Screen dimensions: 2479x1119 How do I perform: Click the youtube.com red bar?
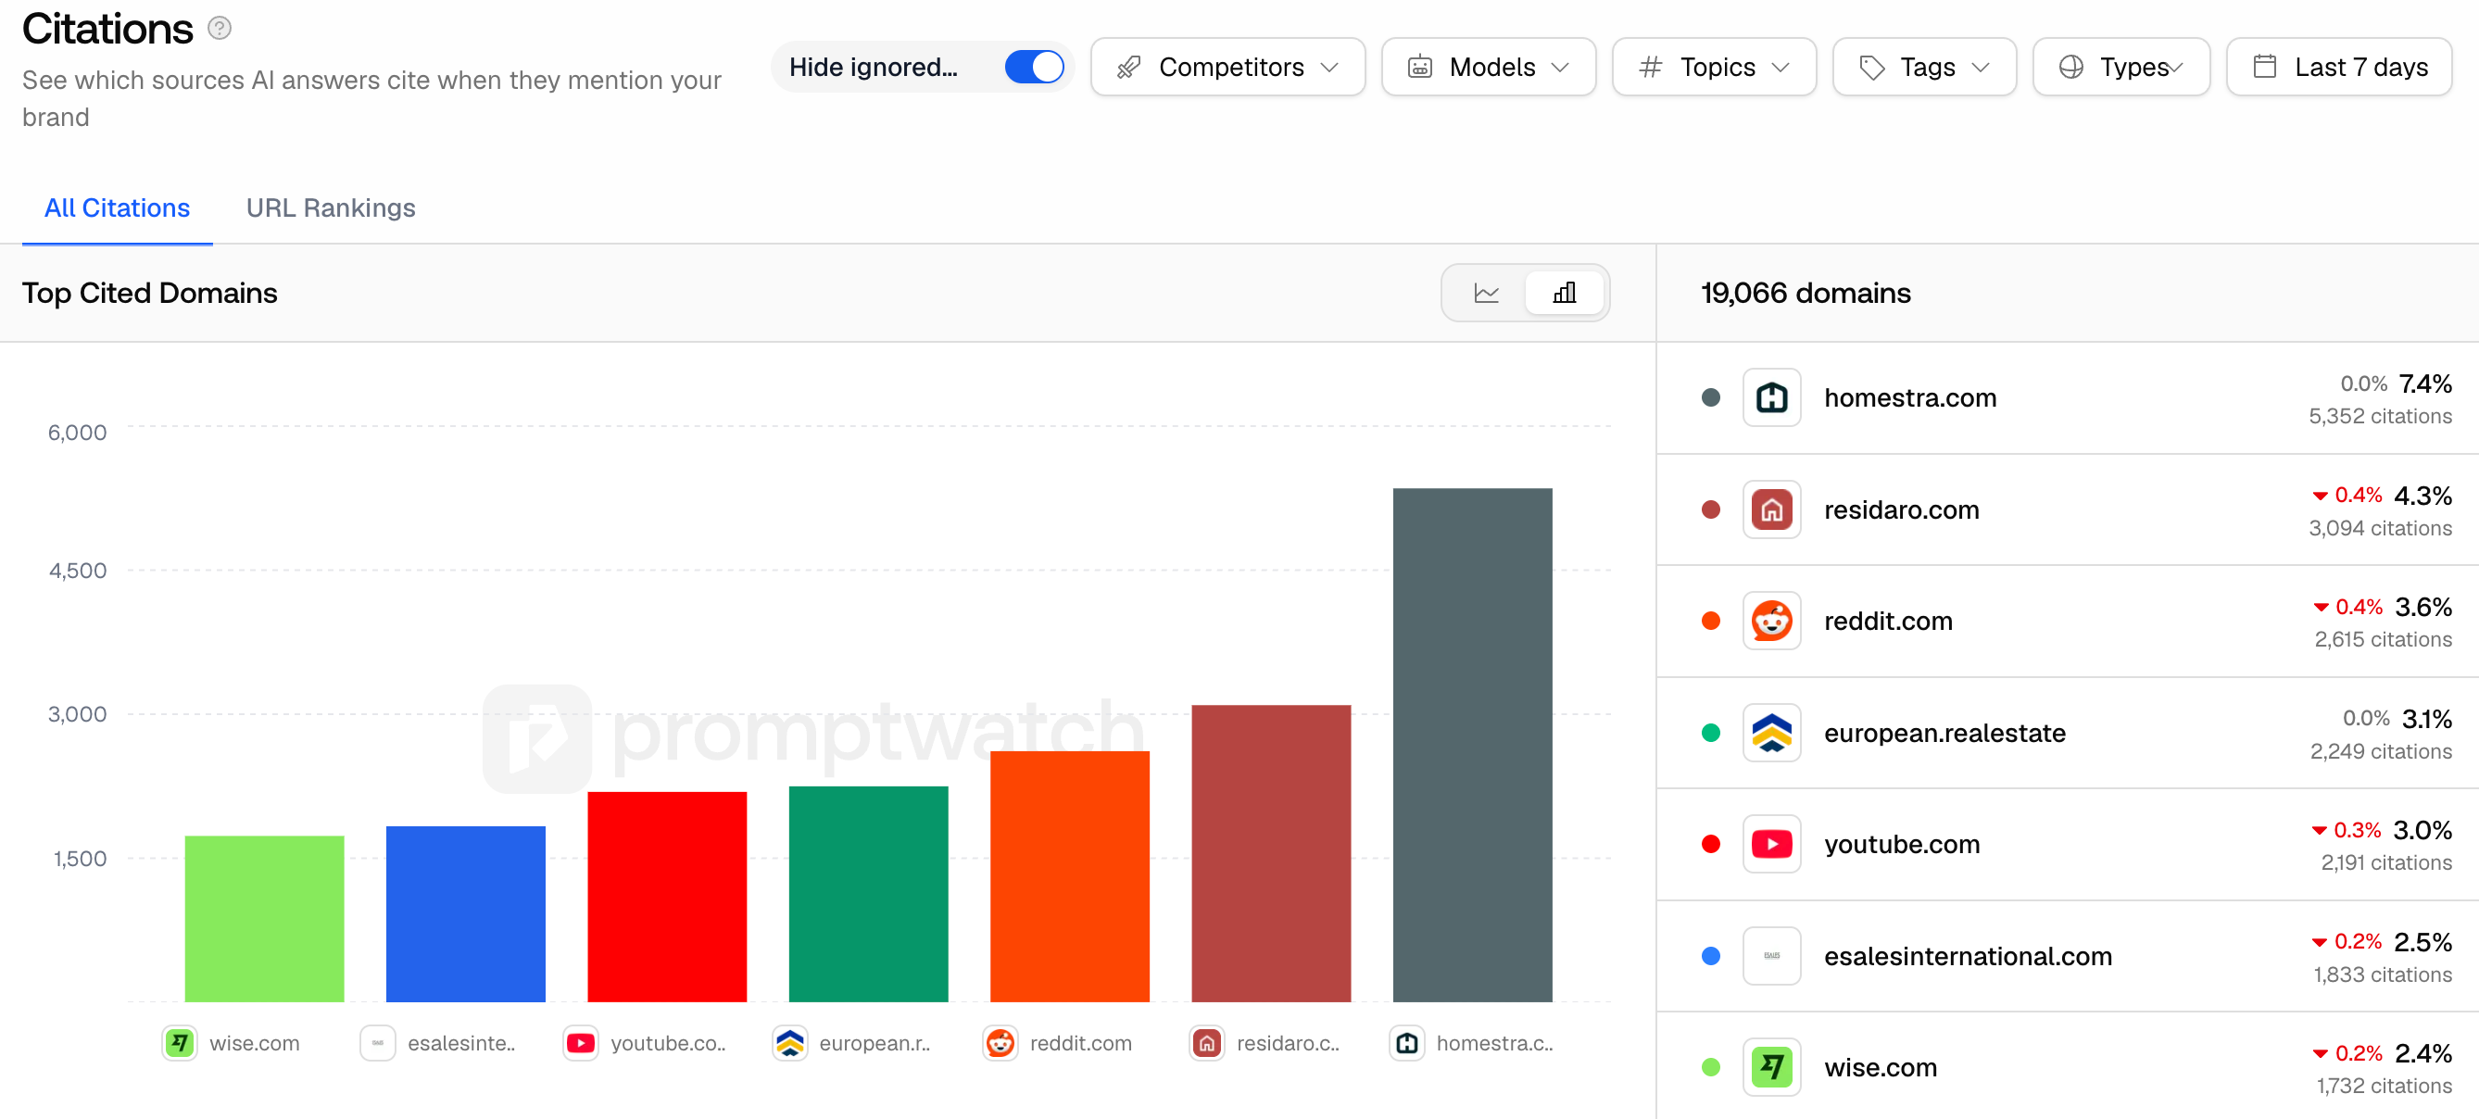tap(667, 896)
